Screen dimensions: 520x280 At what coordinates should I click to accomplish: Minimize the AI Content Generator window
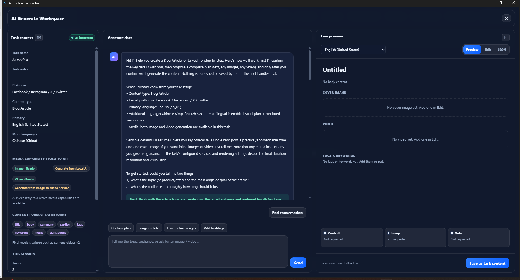coord(488,3)
